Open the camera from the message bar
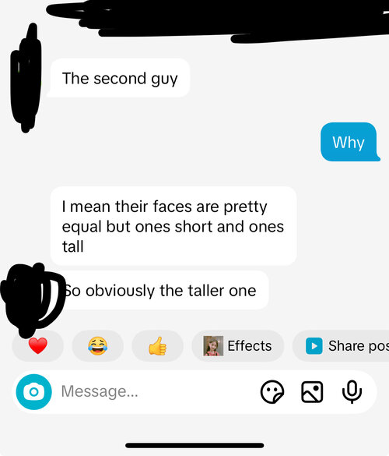389x456 pixels. click(x=33, y=392)
